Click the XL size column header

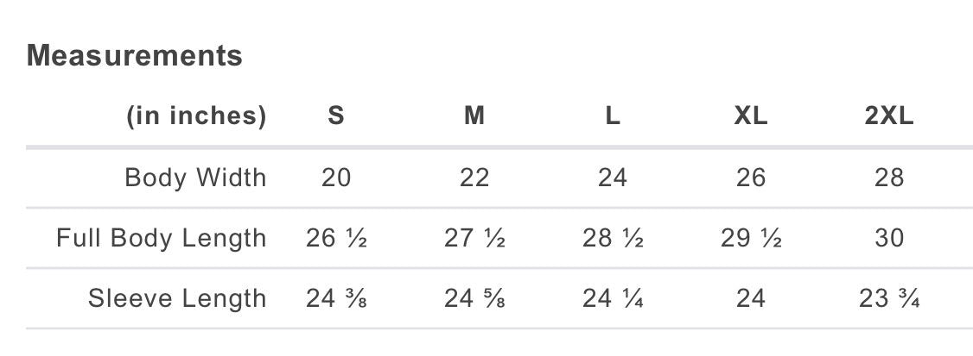[751, 116]
